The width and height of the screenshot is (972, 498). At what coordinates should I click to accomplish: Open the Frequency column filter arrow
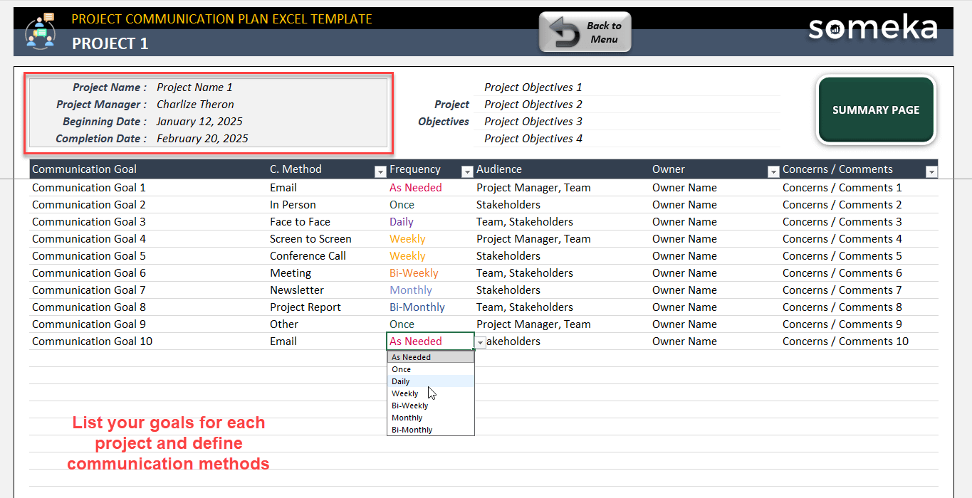point(467,171)
